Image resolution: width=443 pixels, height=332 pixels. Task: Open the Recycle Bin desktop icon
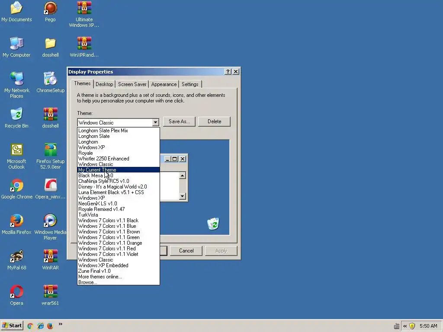[x=16, y=118]
